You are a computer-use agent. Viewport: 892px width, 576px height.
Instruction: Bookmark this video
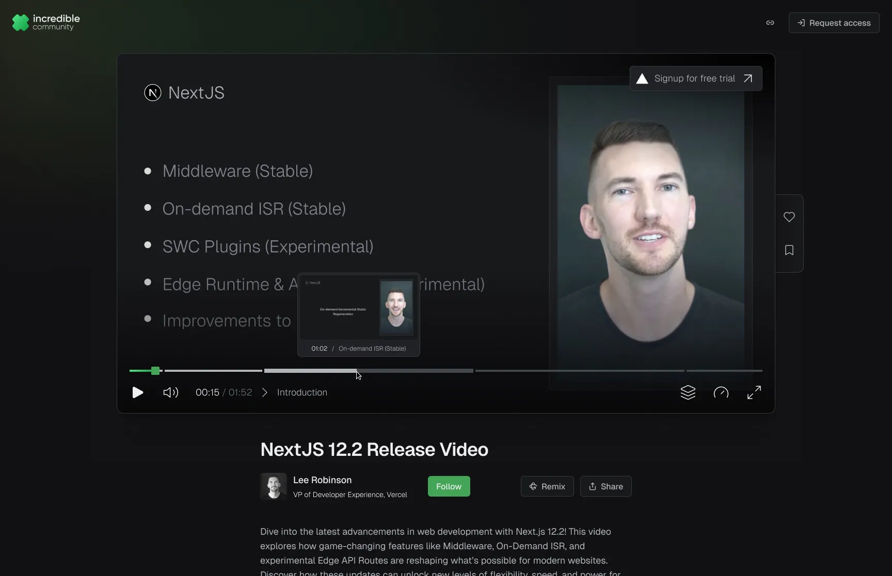tap(789, 250)
